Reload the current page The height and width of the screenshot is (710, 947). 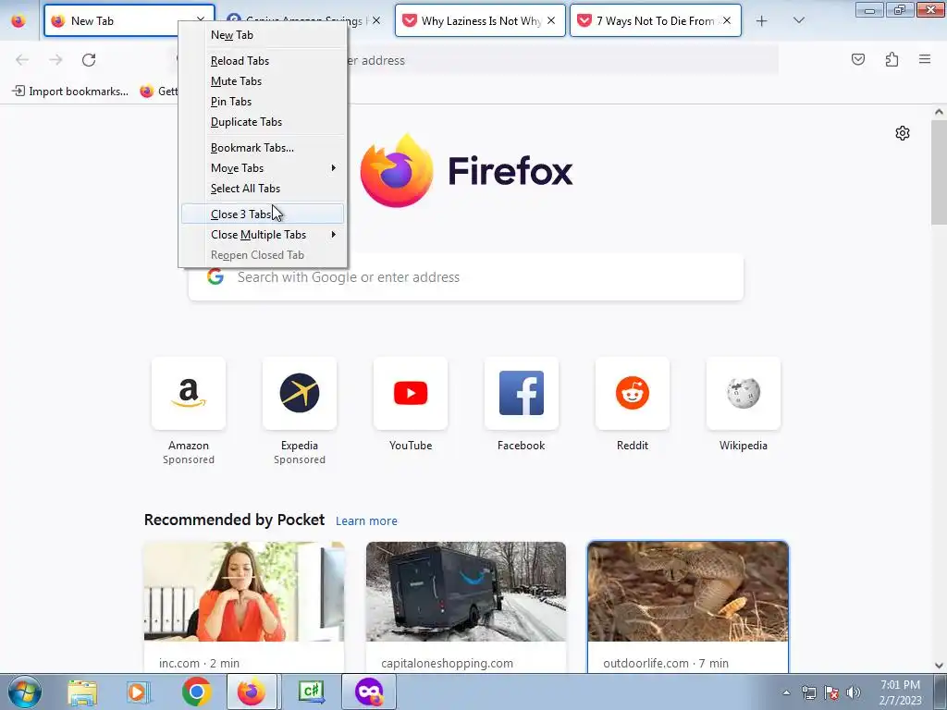point(89,60)
